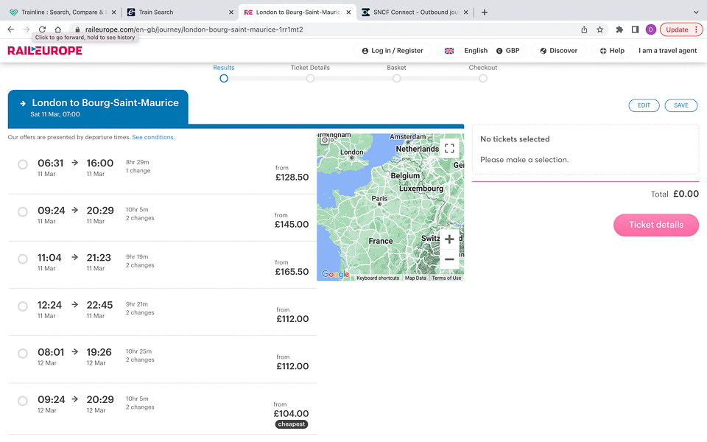Click the address bar URL field
Screen dimensions: 707x442
295,29
